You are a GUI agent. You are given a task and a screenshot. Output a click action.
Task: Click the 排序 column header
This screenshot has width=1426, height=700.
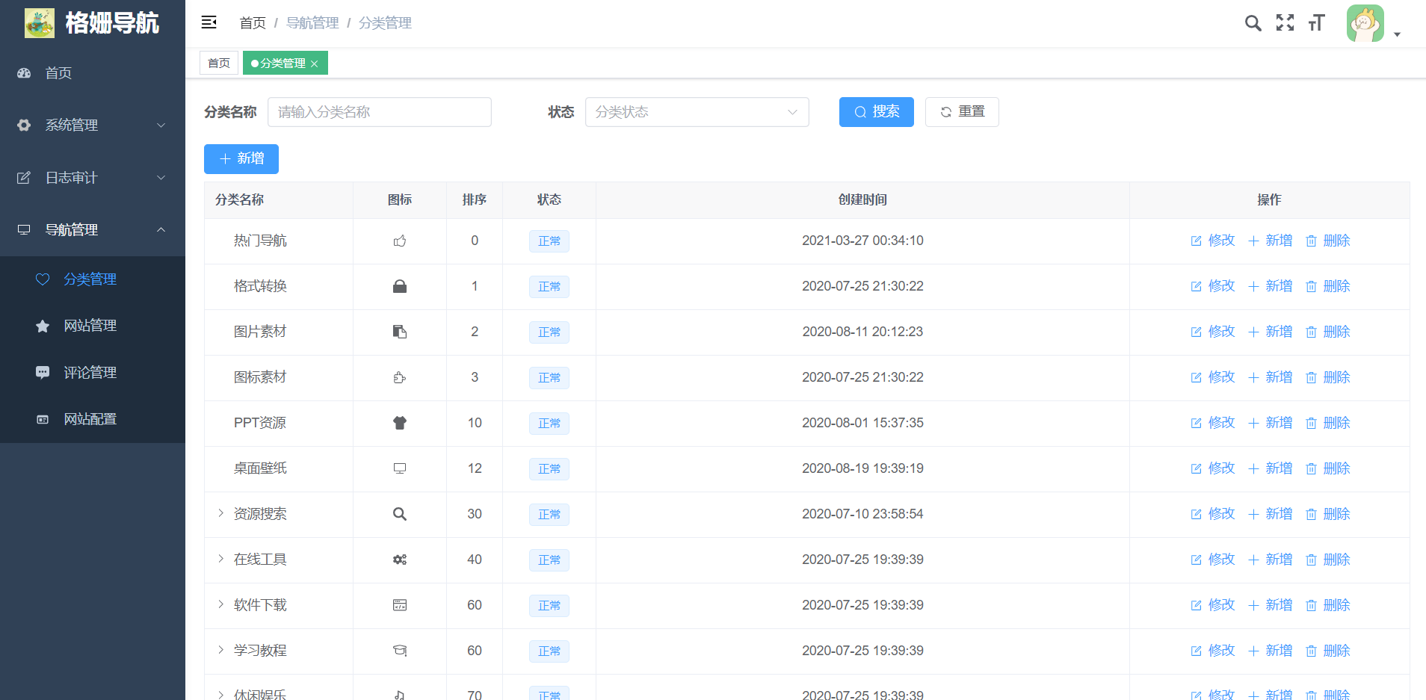pyautogui.click(x=475, y=200)
